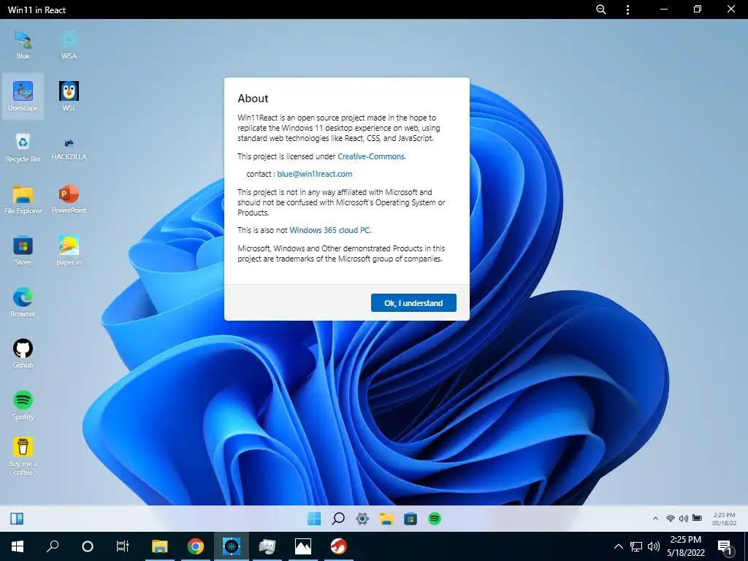Open Settings gear in Win11 taskbar
The height and width of the screenshot is (561, 748).
(x=362, y=519)
